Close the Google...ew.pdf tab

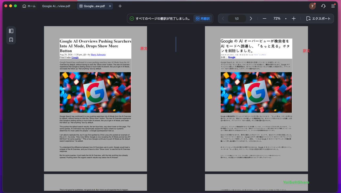coord(110,6)
